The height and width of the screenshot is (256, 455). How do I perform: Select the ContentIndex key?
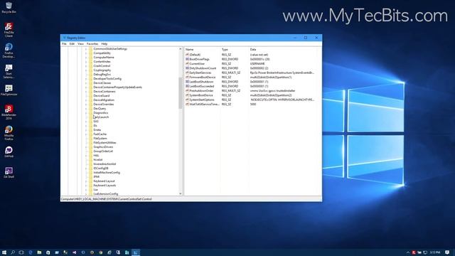click(x=102, y=62)
